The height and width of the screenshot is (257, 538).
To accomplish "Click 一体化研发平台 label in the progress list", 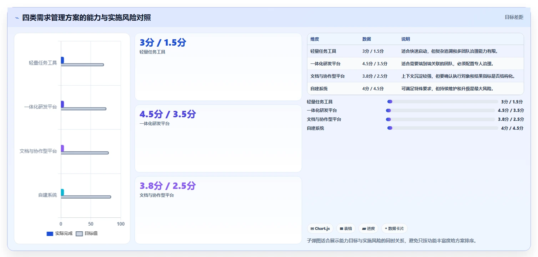I will [x=322, y=110].
